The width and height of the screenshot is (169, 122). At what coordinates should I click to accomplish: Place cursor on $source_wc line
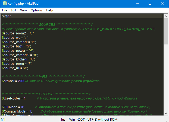(x=15, y=38)
